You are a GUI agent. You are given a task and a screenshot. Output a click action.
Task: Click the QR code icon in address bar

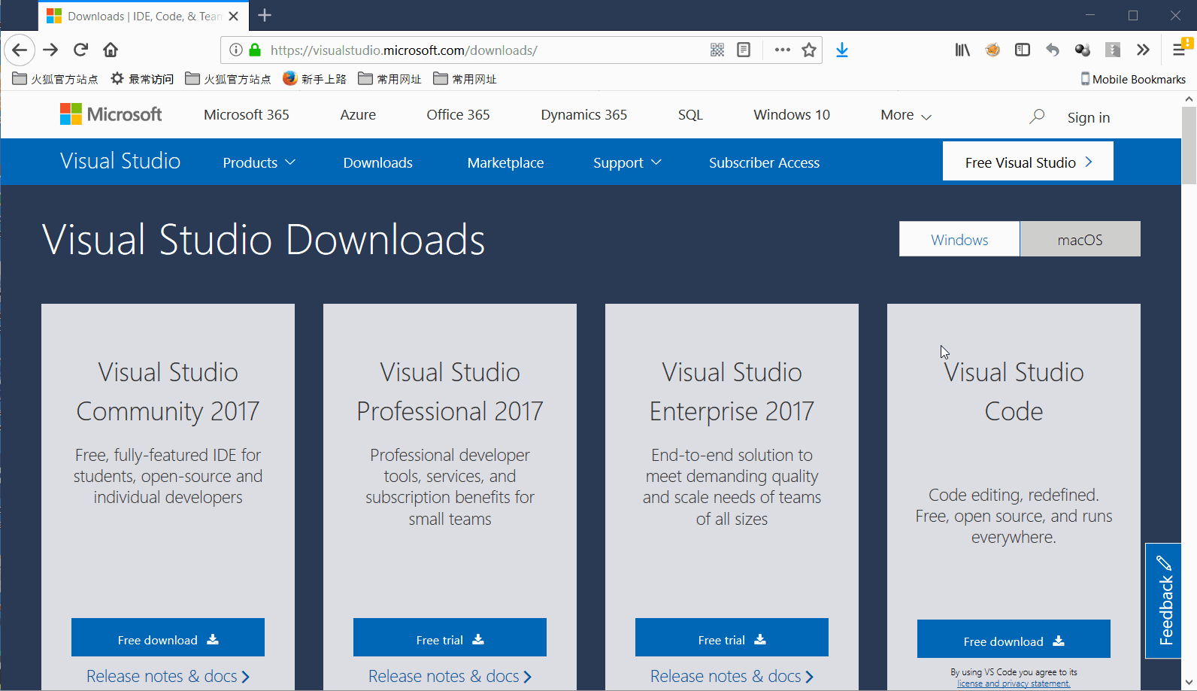pos(717,50)
